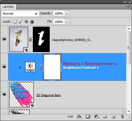Click white mask thumbnail on Brightness/Contrast layer
Image resolution: width=132 pixels, height=121 pixels.
[x=52, y=67]
